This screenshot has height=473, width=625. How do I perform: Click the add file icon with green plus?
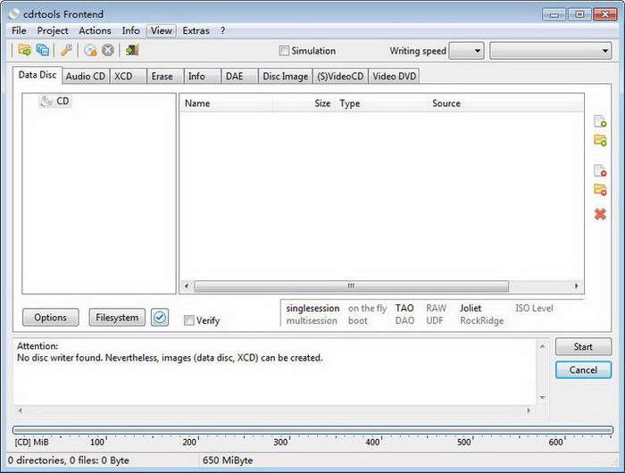tap(600, 121)
